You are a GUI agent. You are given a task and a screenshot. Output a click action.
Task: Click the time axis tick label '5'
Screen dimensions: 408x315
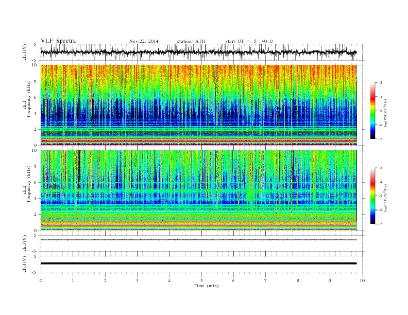pos(201,281)
